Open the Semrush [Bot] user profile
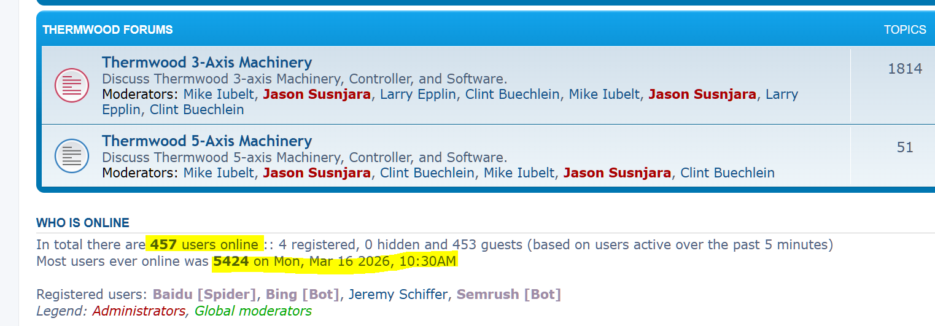This screenshot has height=326, width=935. pos(509,294)
